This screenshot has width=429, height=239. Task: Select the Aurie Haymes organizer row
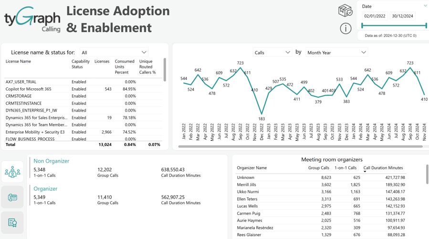[x=321, y=220]
